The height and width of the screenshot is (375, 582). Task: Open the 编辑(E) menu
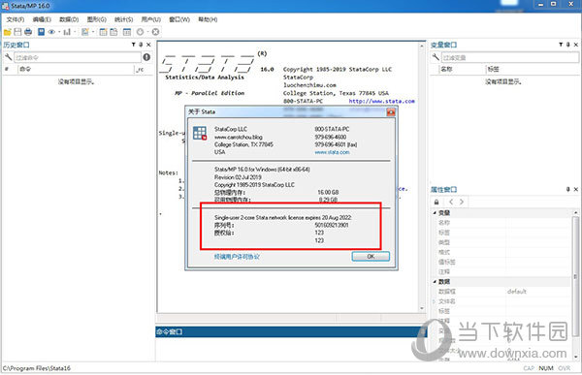point(42,19)
